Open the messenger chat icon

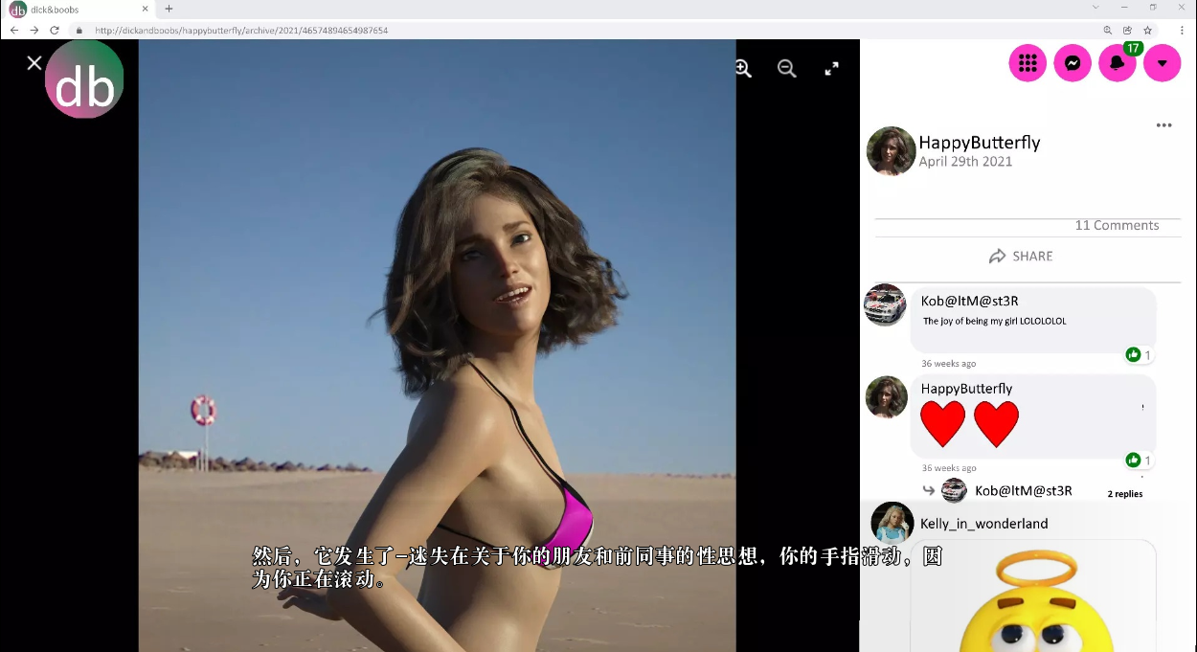[x=1073, y=63]
